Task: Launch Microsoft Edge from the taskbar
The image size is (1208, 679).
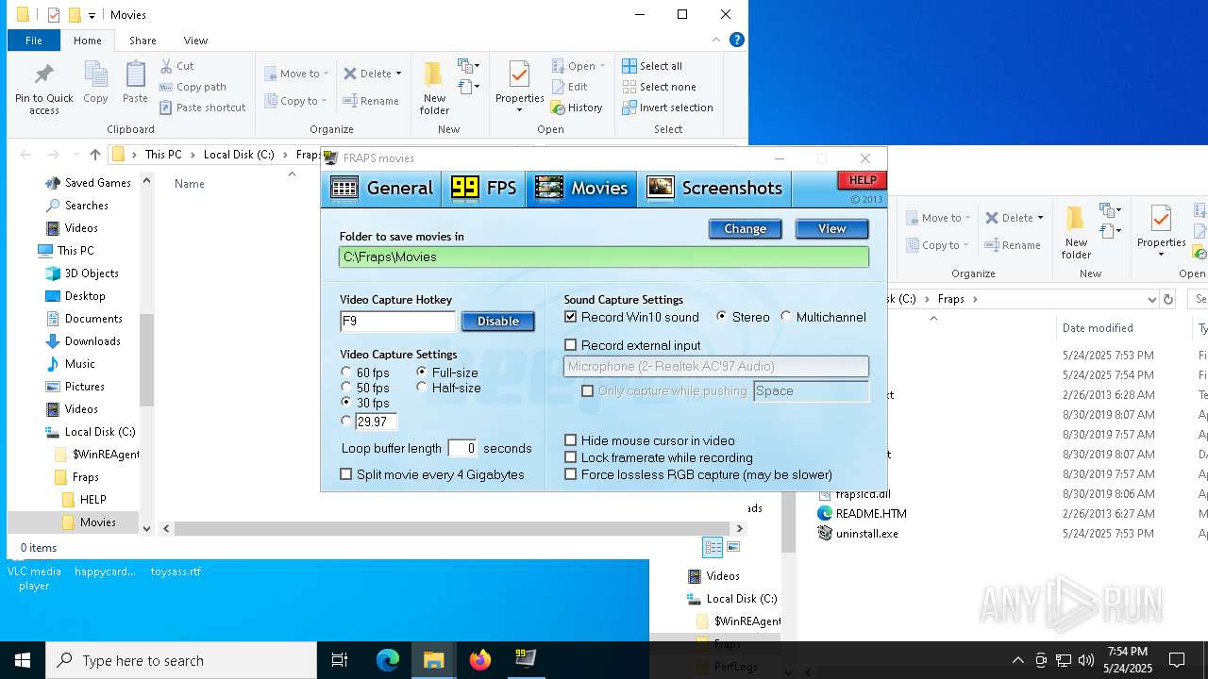Action: (388, 660)
